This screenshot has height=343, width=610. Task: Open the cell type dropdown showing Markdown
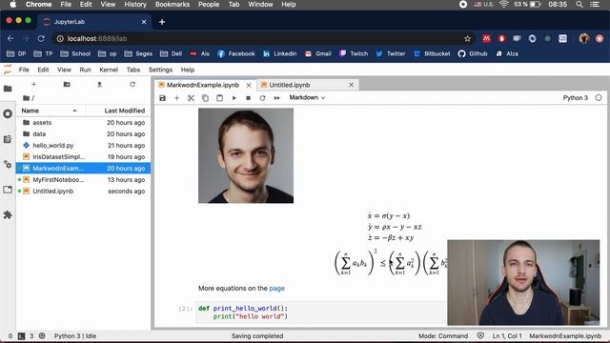coord(307,97)
